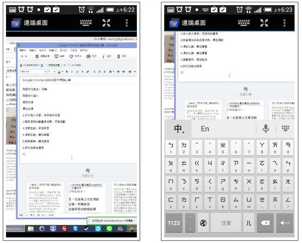Open the second menu (編輯) in Evernote's menu bar
The width and height of the screenshot is (302, 243).
32,50
